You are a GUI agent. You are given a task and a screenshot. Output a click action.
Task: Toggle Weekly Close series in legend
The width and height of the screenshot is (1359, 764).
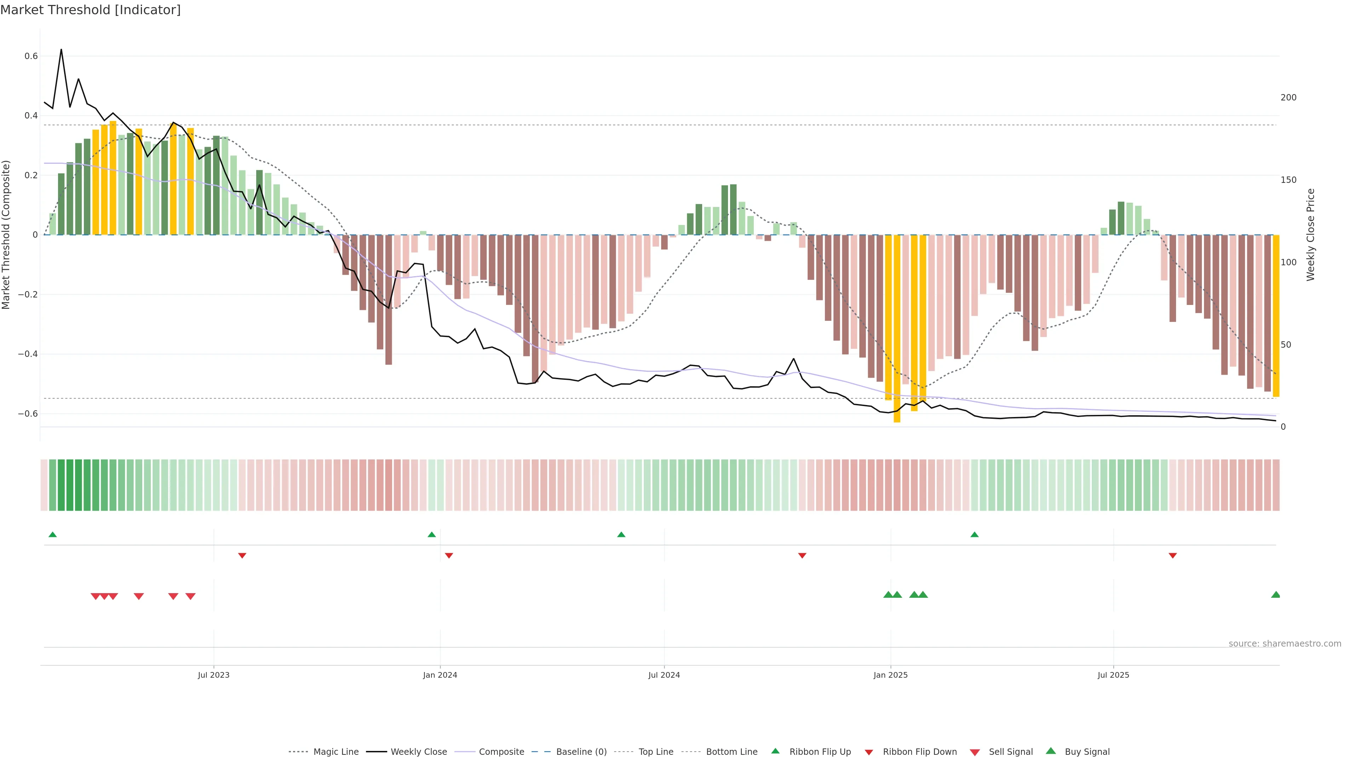coord(418,752)
